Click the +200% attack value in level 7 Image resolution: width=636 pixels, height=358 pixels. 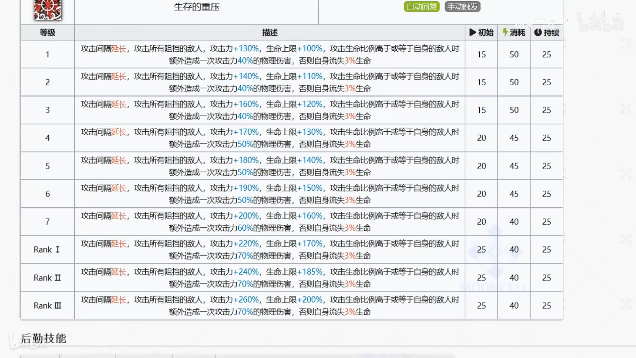pos(246,216)
